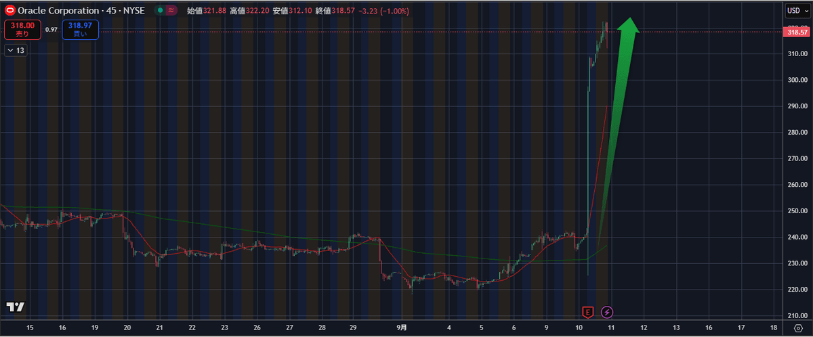Screen dimensions: 813x337
Task: Click the 9月 label on time axis
Action: coord(402,328)
